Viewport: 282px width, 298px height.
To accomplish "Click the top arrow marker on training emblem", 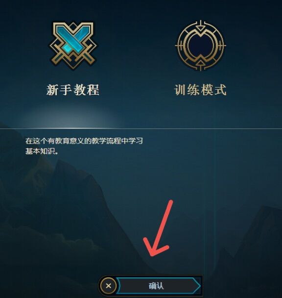I will point(201,27).
